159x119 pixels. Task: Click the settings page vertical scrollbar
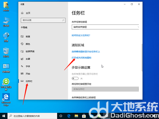point(142,58)
